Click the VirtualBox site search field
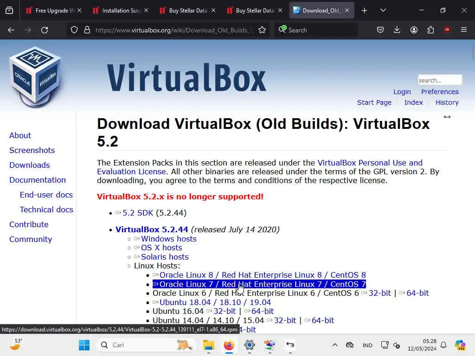Viewport: 475px width, 356px height. [x=440, y=80]
